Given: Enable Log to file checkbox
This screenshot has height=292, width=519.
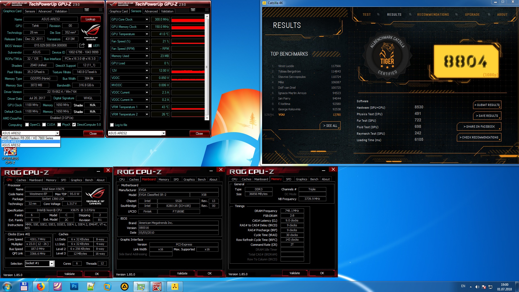Looking at the screenshot, I should click(112, 125).
